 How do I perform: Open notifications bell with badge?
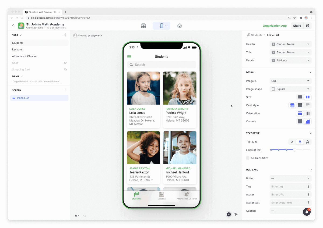pyautogui.click(x=307, y=212)
